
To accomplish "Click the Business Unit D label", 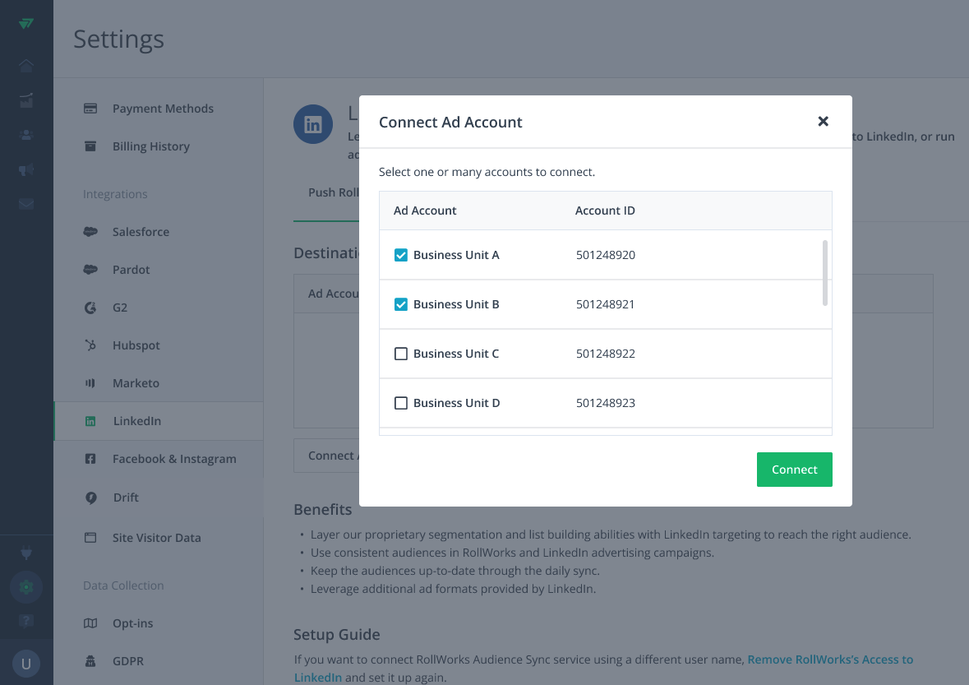I will 457,403.
